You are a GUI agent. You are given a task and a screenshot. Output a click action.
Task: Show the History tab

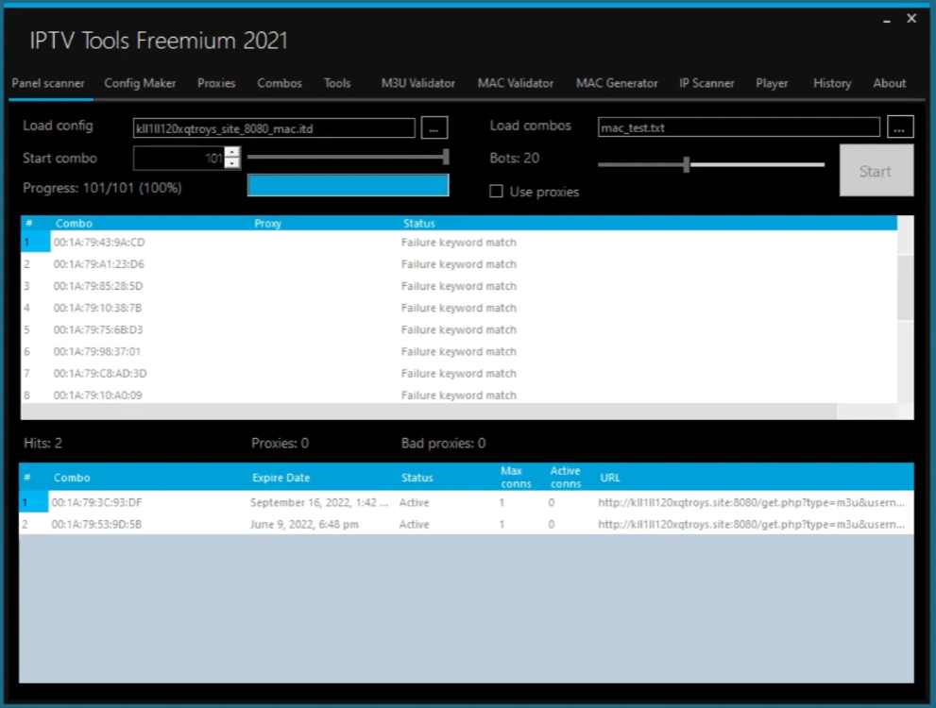click(x=831, y=83)
